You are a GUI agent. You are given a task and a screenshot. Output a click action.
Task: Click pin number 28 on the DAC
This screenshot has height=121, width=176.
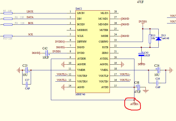[x=115, y=12]
